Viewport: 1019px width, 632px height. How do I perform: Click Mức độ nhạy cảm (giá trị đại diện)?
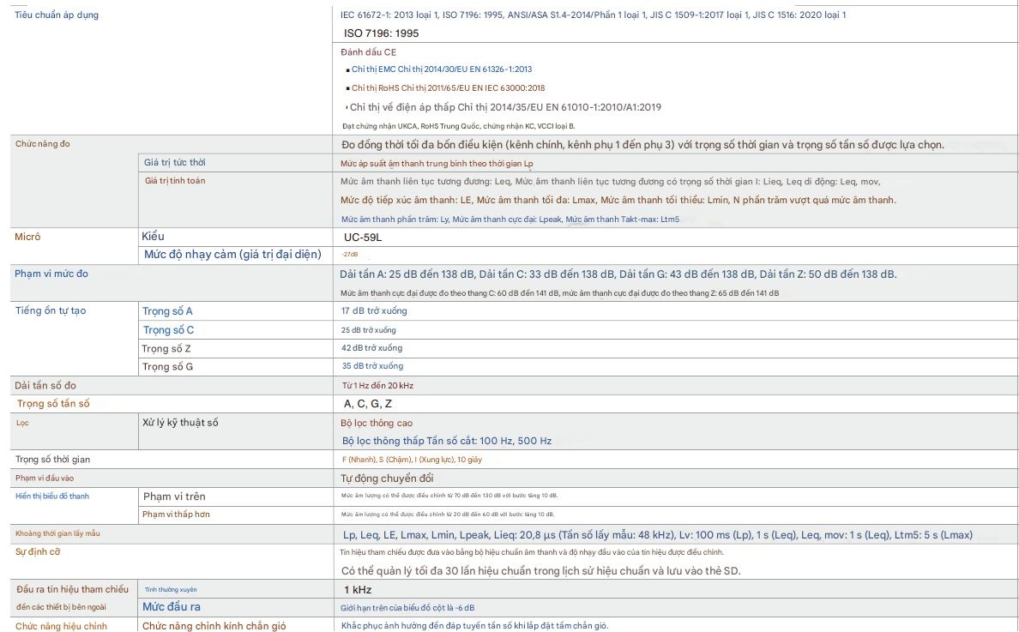click(x=232, y=255)
